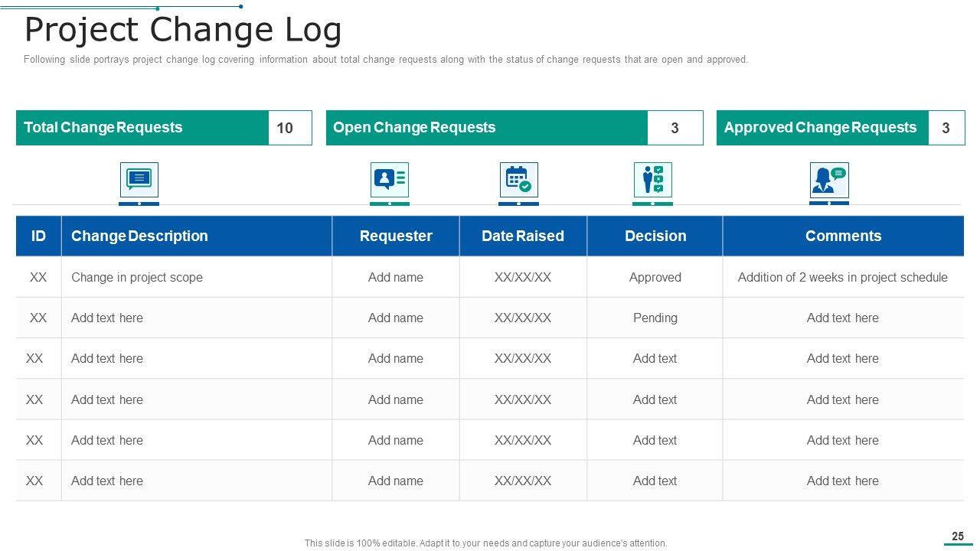Click the contact card icon above Requester
Image resolution: width=980 pixels, height=551 pixels.
pos(389,180)
